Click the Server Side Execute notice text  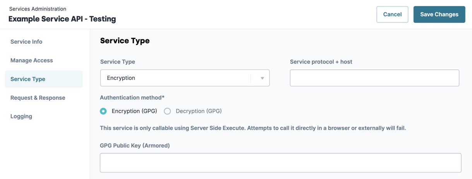253,128
